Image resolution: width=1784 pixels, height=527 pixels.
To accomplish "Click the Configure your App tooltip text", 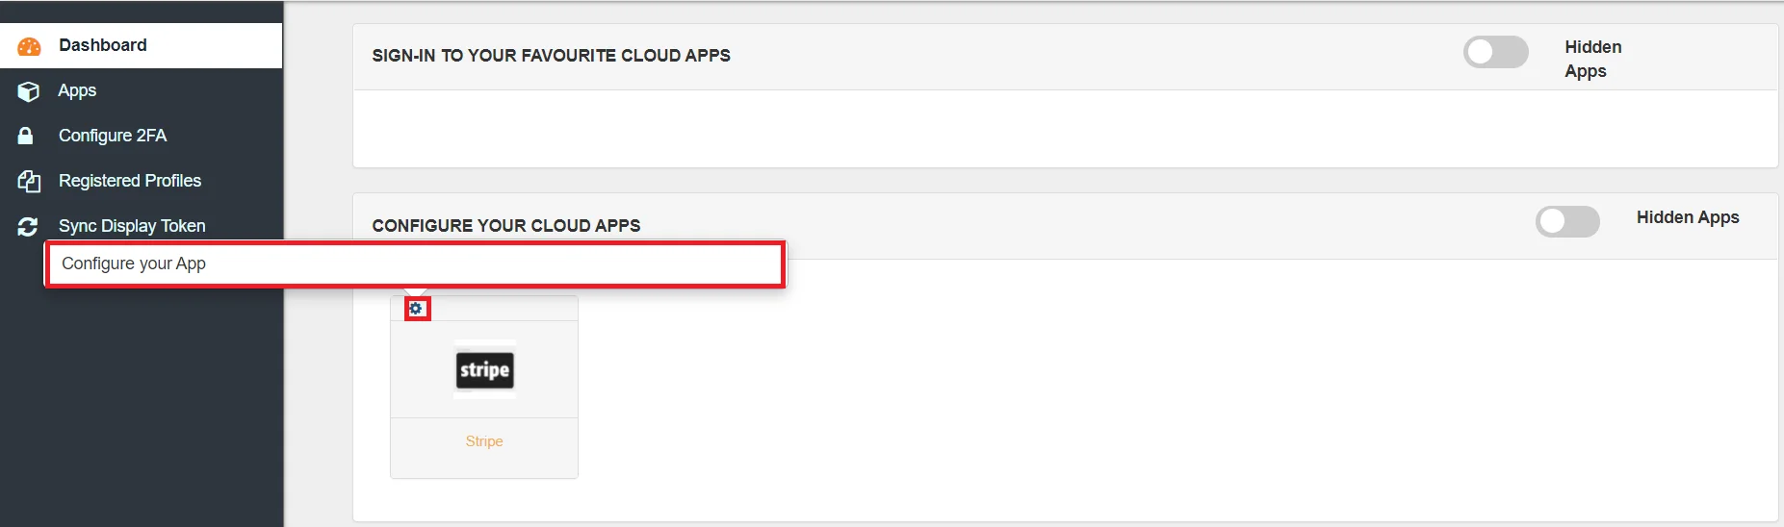I will [x=134, y=263].
